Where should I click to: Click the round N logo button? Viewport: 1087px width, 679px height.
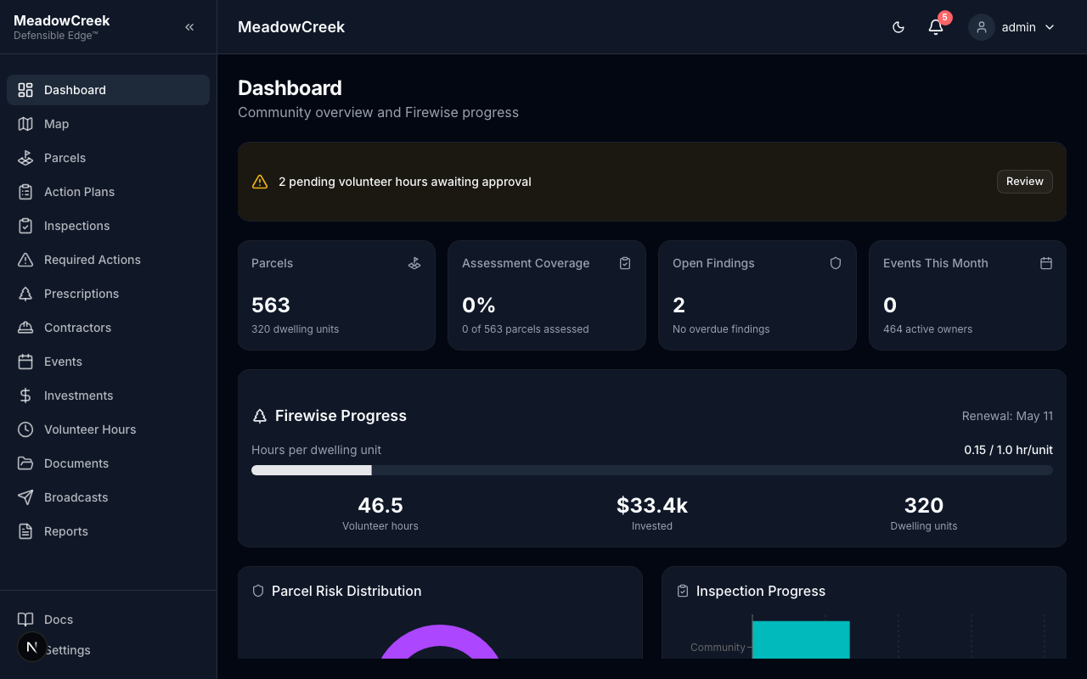[32, 647]
